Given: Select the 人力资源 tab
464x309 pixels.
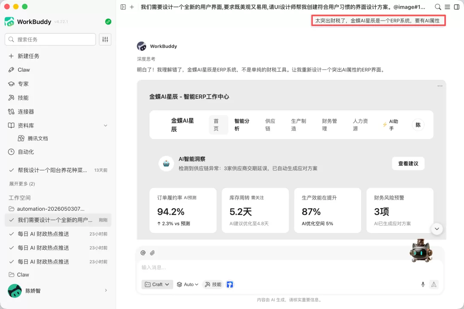Looking at the screenshot, I should (x=360, y=125).
